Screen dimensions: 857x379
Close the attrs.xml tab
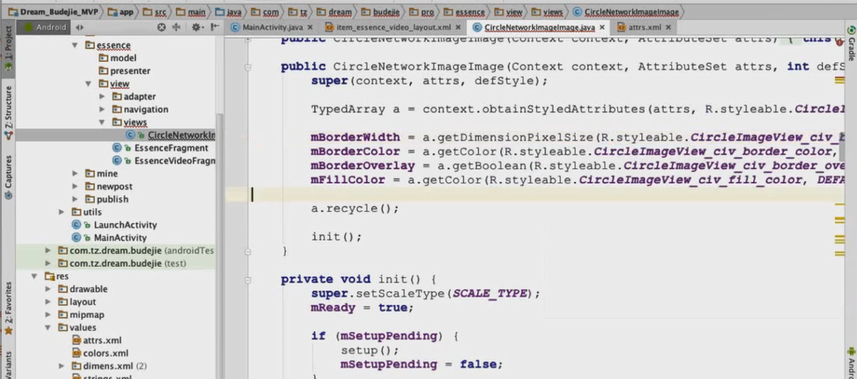point(668,27)
